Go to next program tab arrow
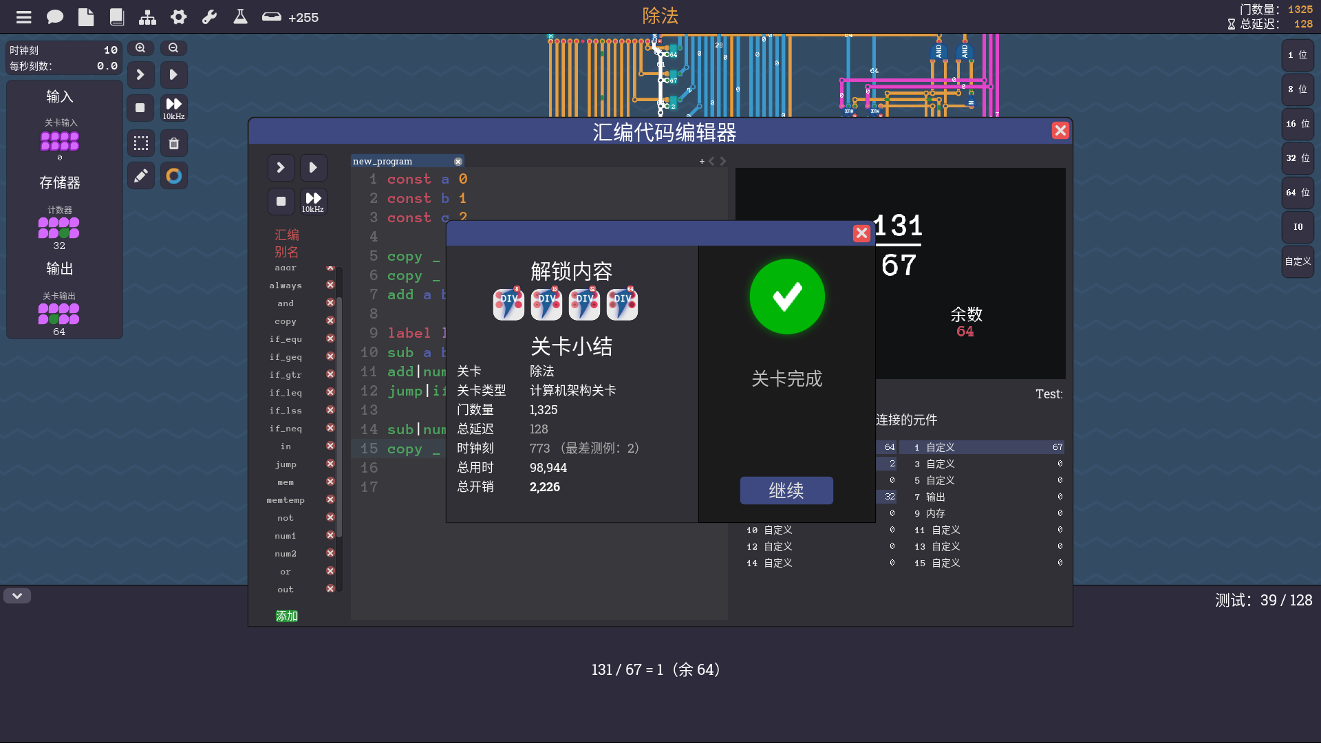1321x743 pixels. tap(723, 161)
